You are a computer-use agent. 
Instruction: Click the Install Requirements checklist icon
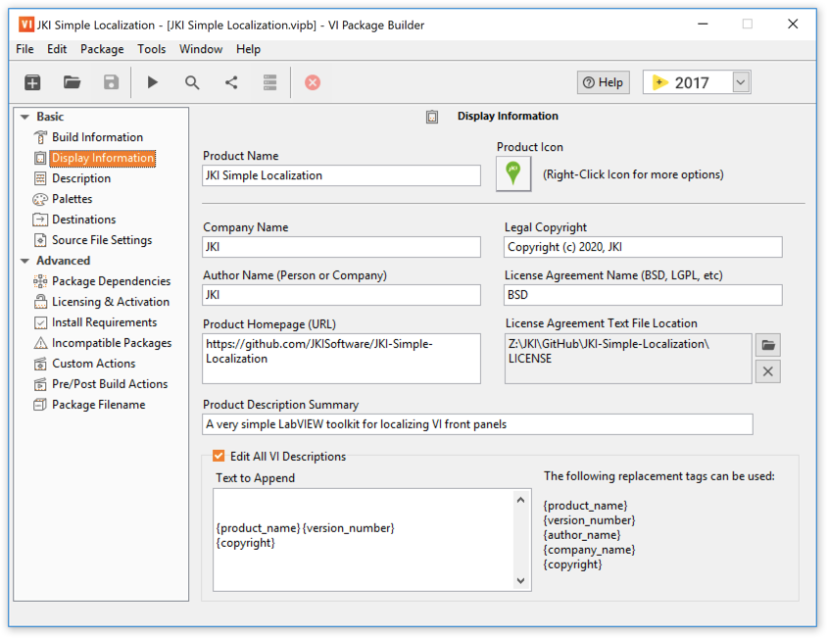coord(40,322)
